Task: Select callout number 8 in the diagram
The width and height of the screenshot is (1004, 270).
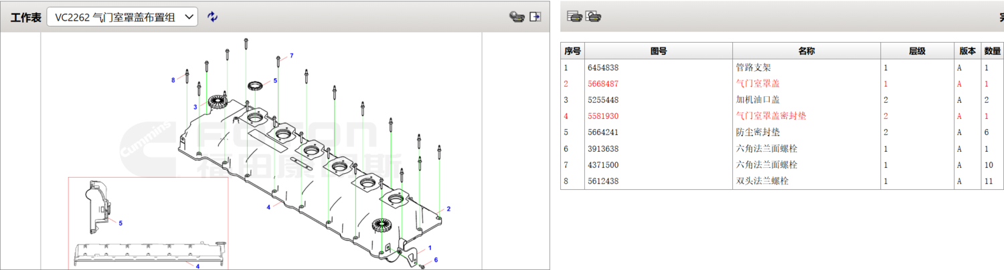Action: pos(173,80)
